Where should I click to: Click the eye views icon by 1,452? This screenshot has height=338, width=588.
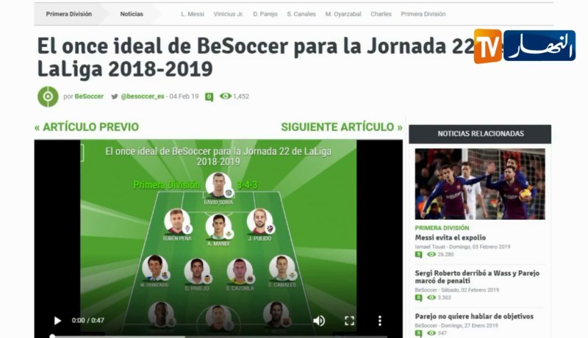(x=226, y=96)
